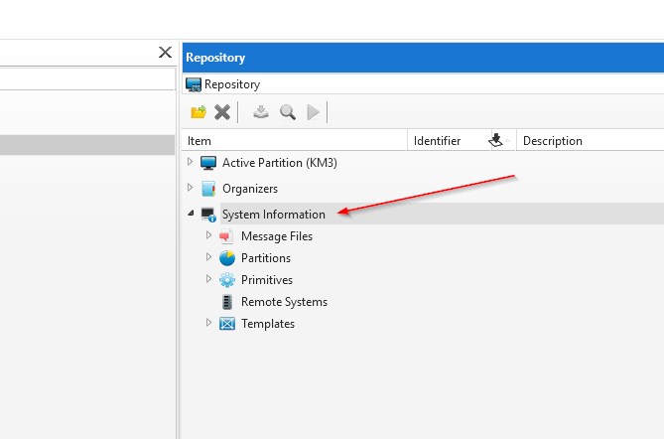Click the delete X toolbar icon

(222, 112)
